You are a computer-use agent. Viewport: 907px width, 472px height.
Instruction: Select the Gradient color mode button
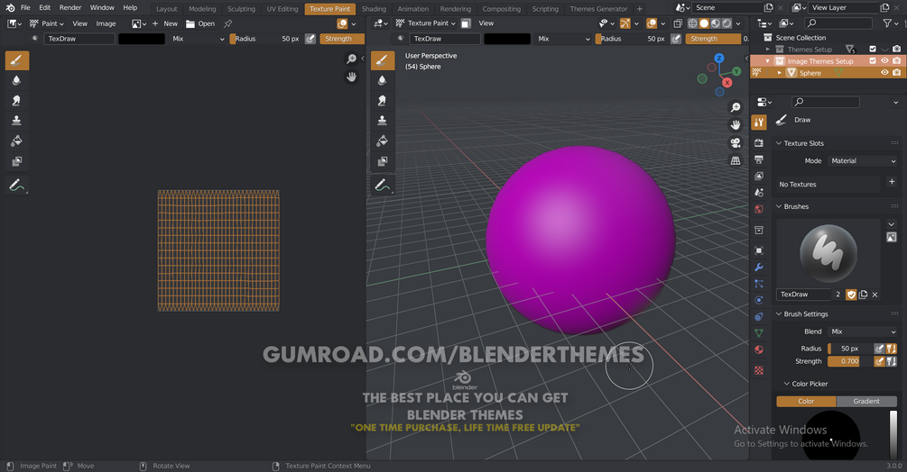tap(866, 401)
